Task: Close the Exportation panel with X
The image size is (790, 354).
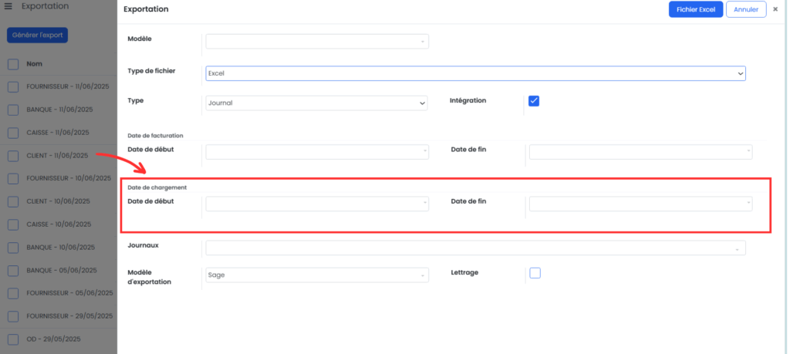Action: [x=775, y=9]
